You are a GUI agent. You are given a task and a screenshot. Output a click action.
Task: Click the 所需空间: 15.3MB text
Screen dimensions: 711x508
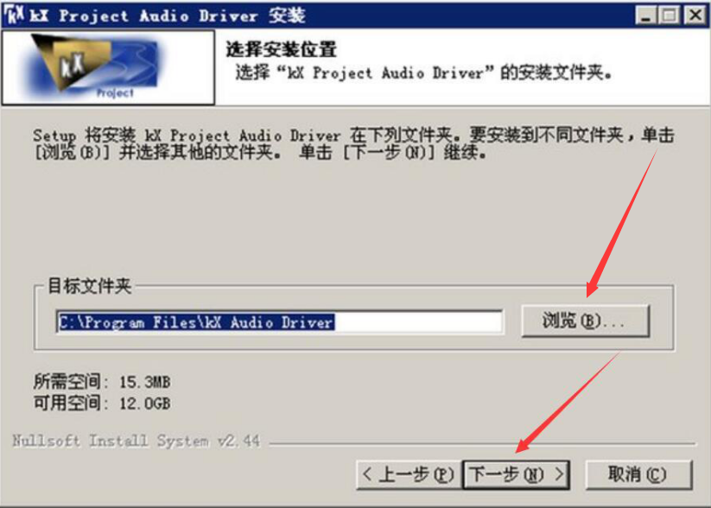tap(102, 382)
